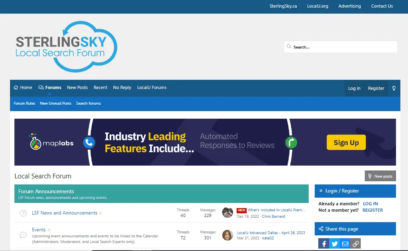The height and width of the screenshot is (251, 408).
Task: Visit SterlingSky.ca top link
Action: click(283, 6)
